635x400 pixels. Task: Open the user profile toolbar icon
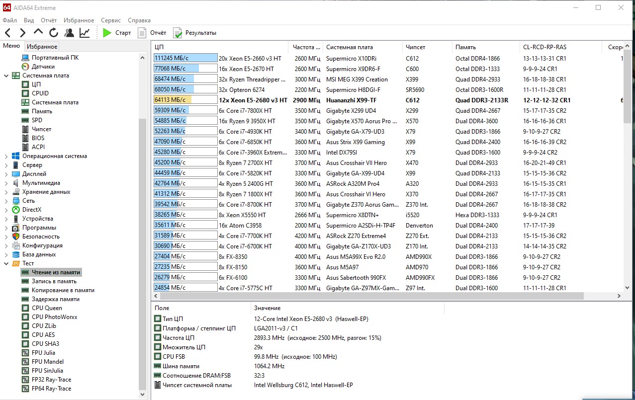pos(69,33)
